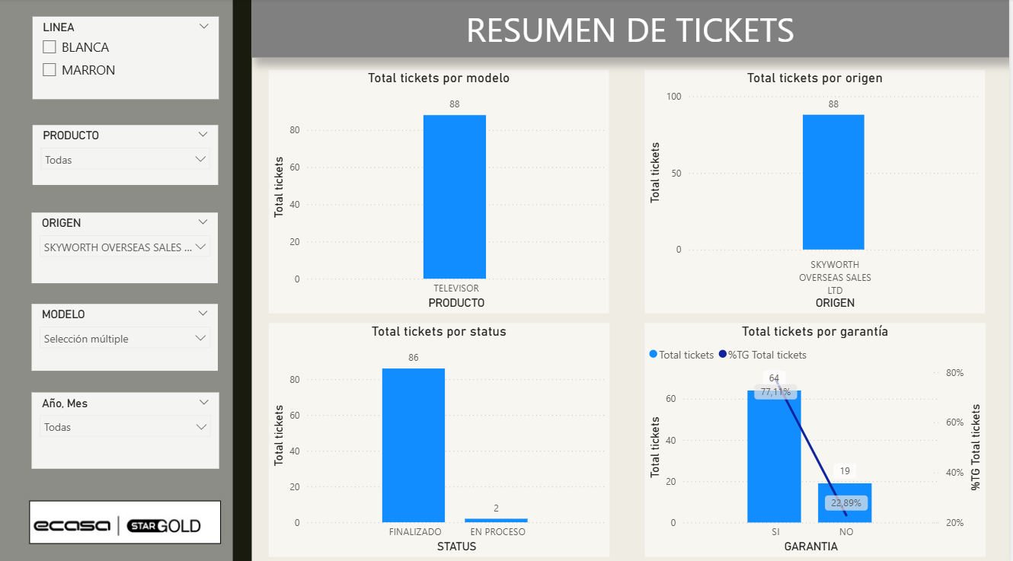The height and width of the screenshot is (561, 1013).
Task: Click the ORIGEN slicer header chevron
Action: [x=203, y=222]
